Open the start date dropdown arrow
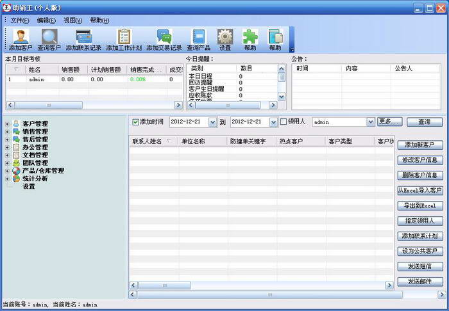The image size is (449, 311). coord(212,122)
